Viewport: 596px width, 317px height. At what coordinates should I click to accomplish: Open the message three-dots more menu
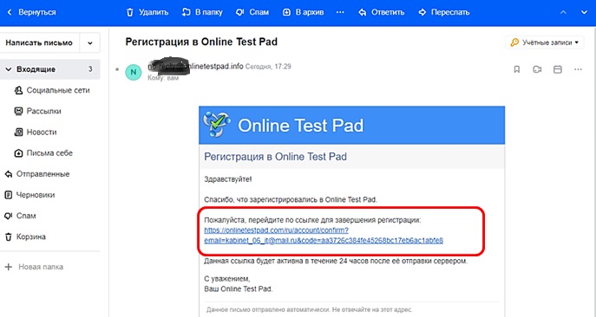(578, 69)
